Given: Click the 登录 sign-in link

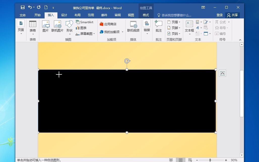Looking at the screenshot, I should (219, 15).
